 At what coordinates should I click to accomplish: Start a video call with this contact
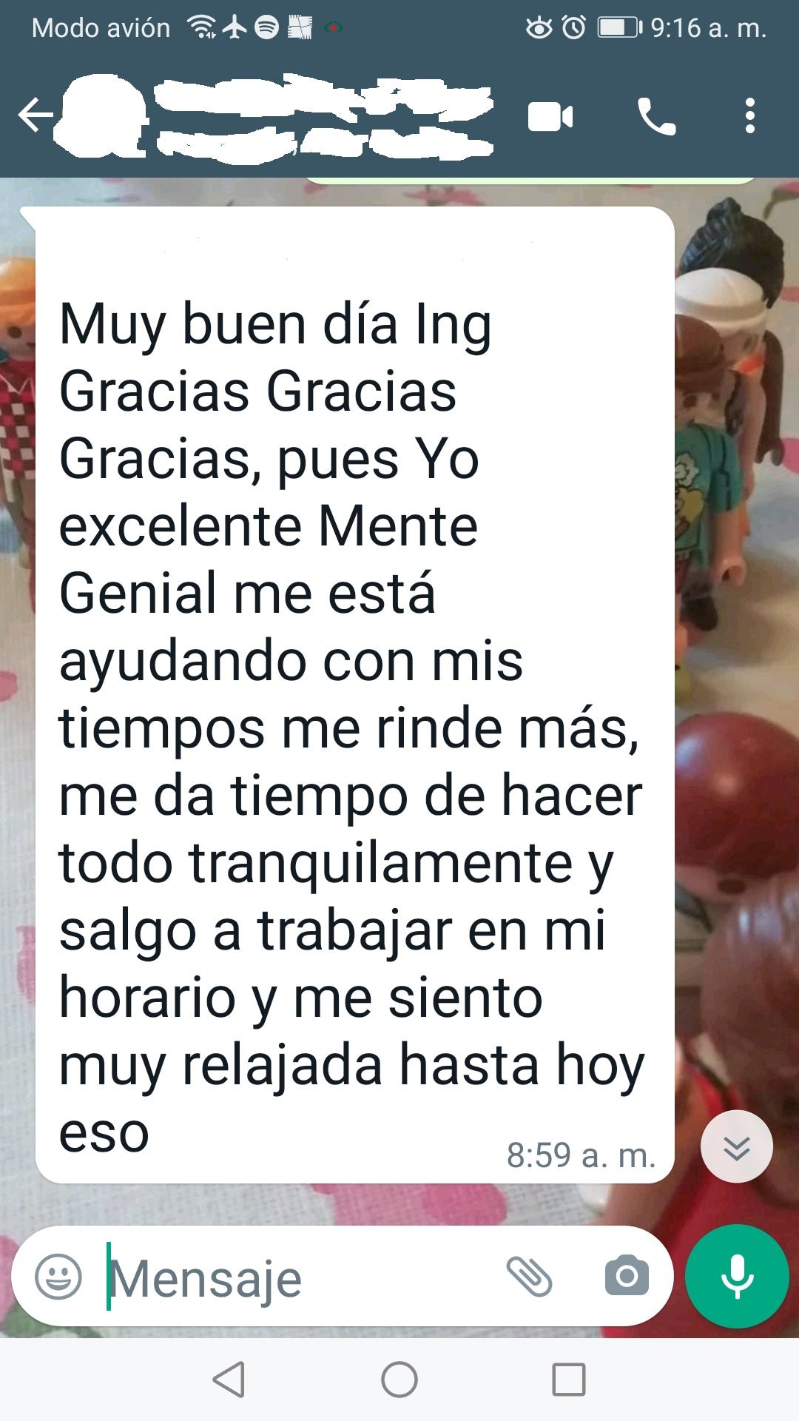click(550, 117)
